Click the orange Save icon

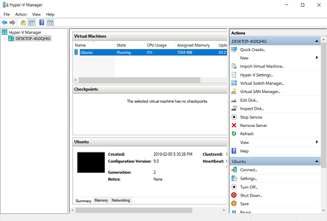tap(234, 203)
